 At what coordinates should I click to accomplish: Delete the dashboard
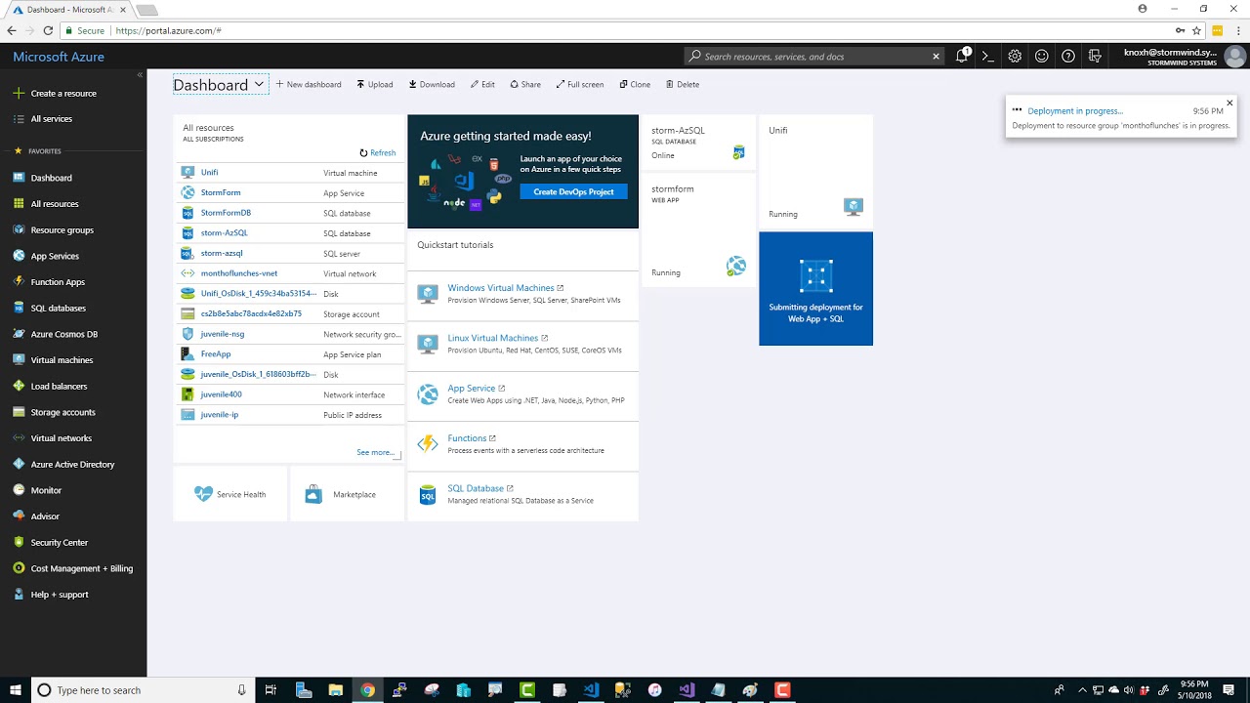pos(683,85)
